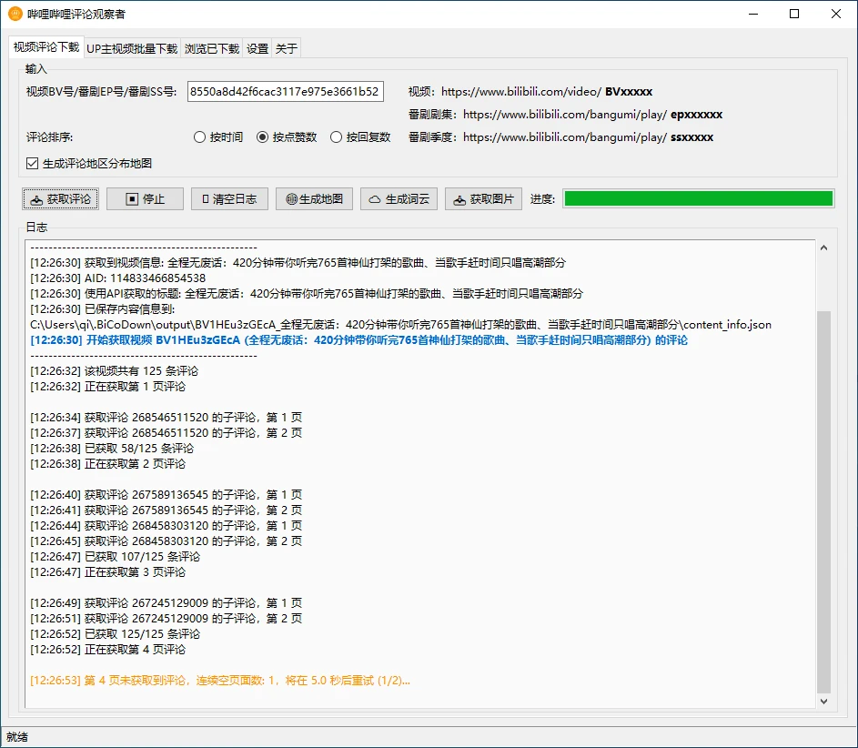
Task: Click the globe icon for 生成地图
Action: [292, 199]
